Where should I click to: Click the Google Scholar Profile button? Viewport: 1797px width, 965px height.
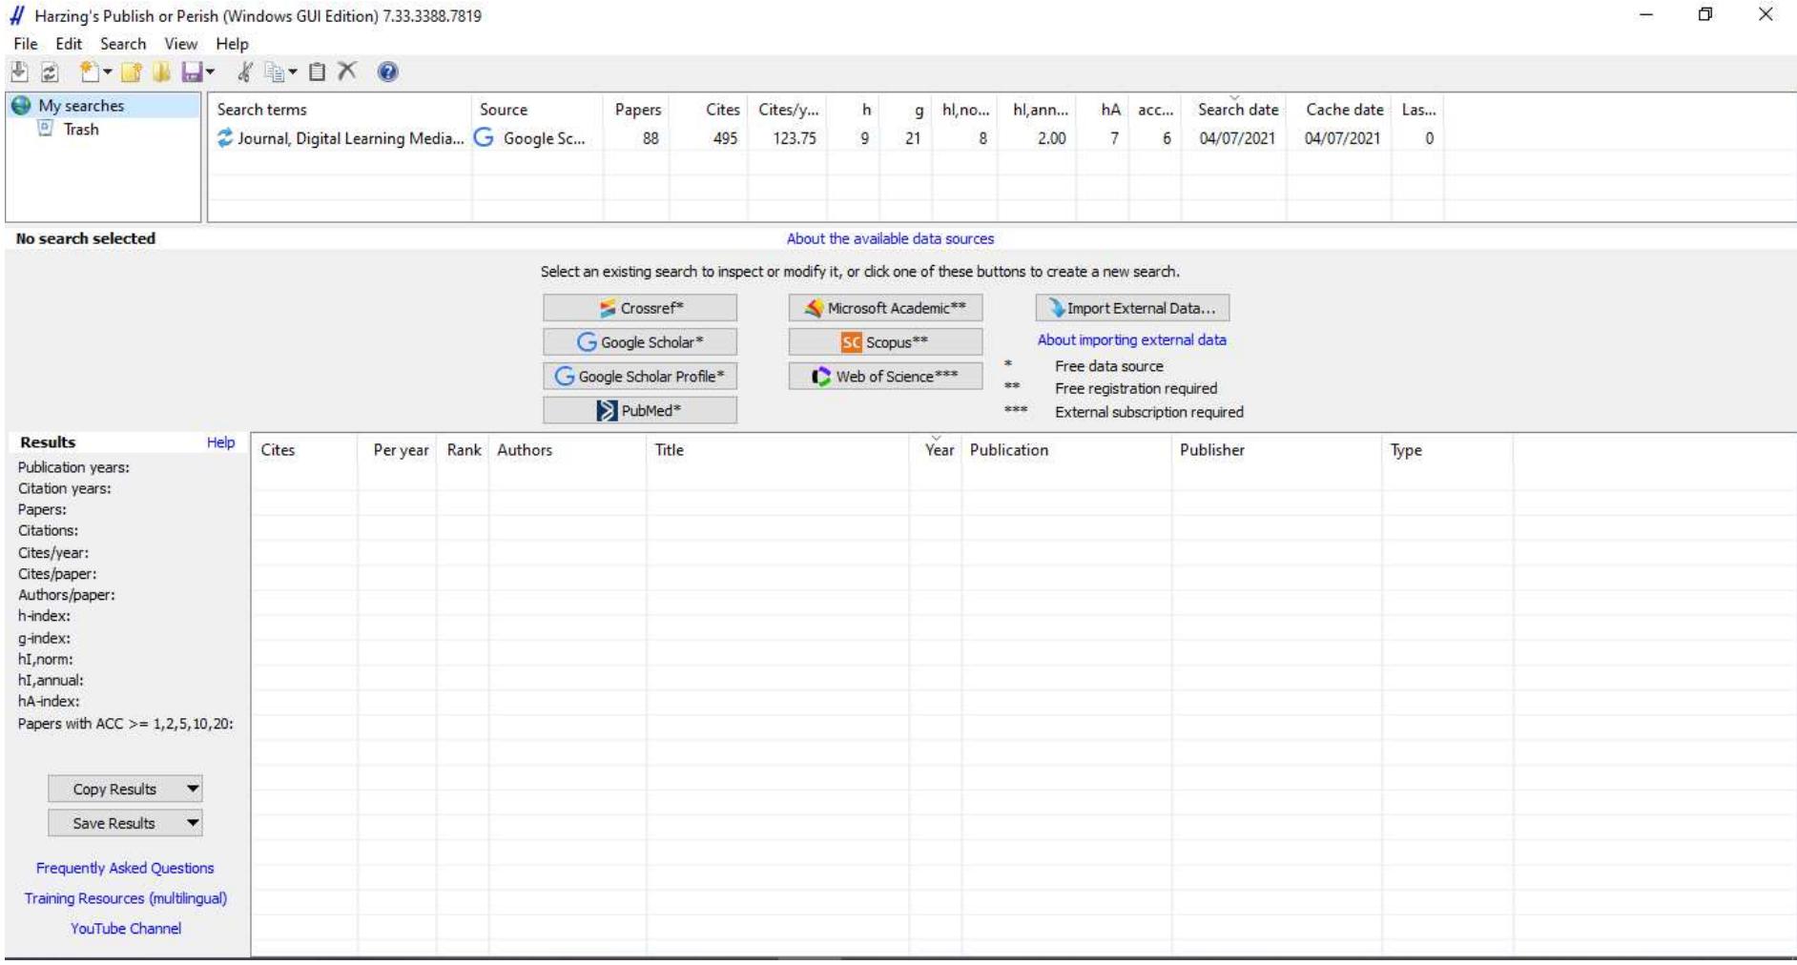click(x=640, y=377)
